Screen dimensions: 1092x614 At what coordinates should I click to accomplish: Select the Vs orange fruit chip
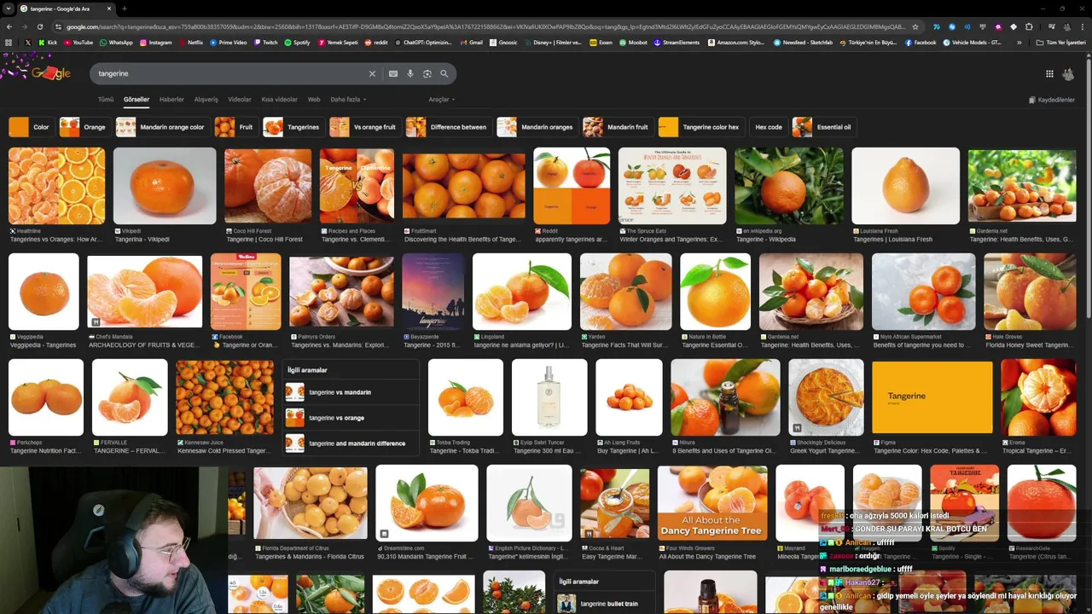point(364,127)
